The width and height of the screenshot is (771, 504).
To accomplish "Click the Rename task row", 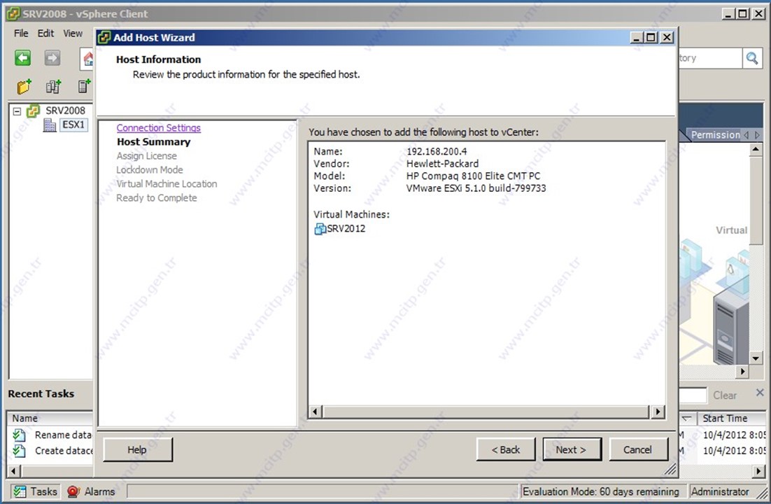I will [x=52, y=435].
